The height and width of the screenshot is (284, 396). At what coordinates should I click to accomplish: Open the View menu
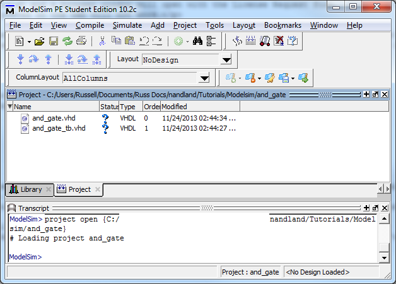[59, 25]
